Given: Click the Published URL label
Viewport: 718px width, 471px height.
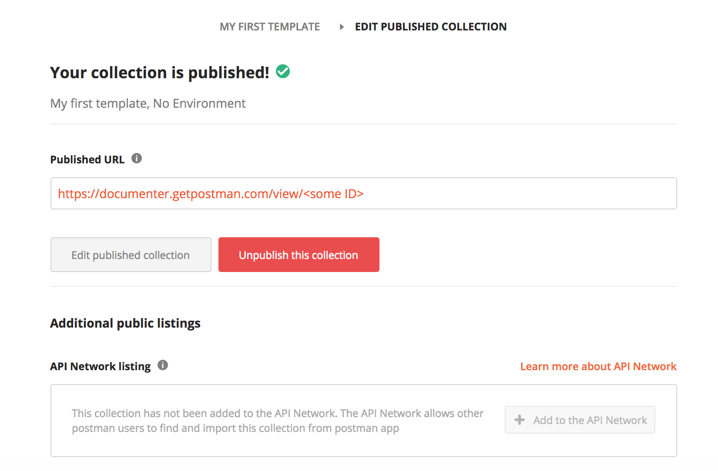Looking at the screenshot, I should click(87, 159).
